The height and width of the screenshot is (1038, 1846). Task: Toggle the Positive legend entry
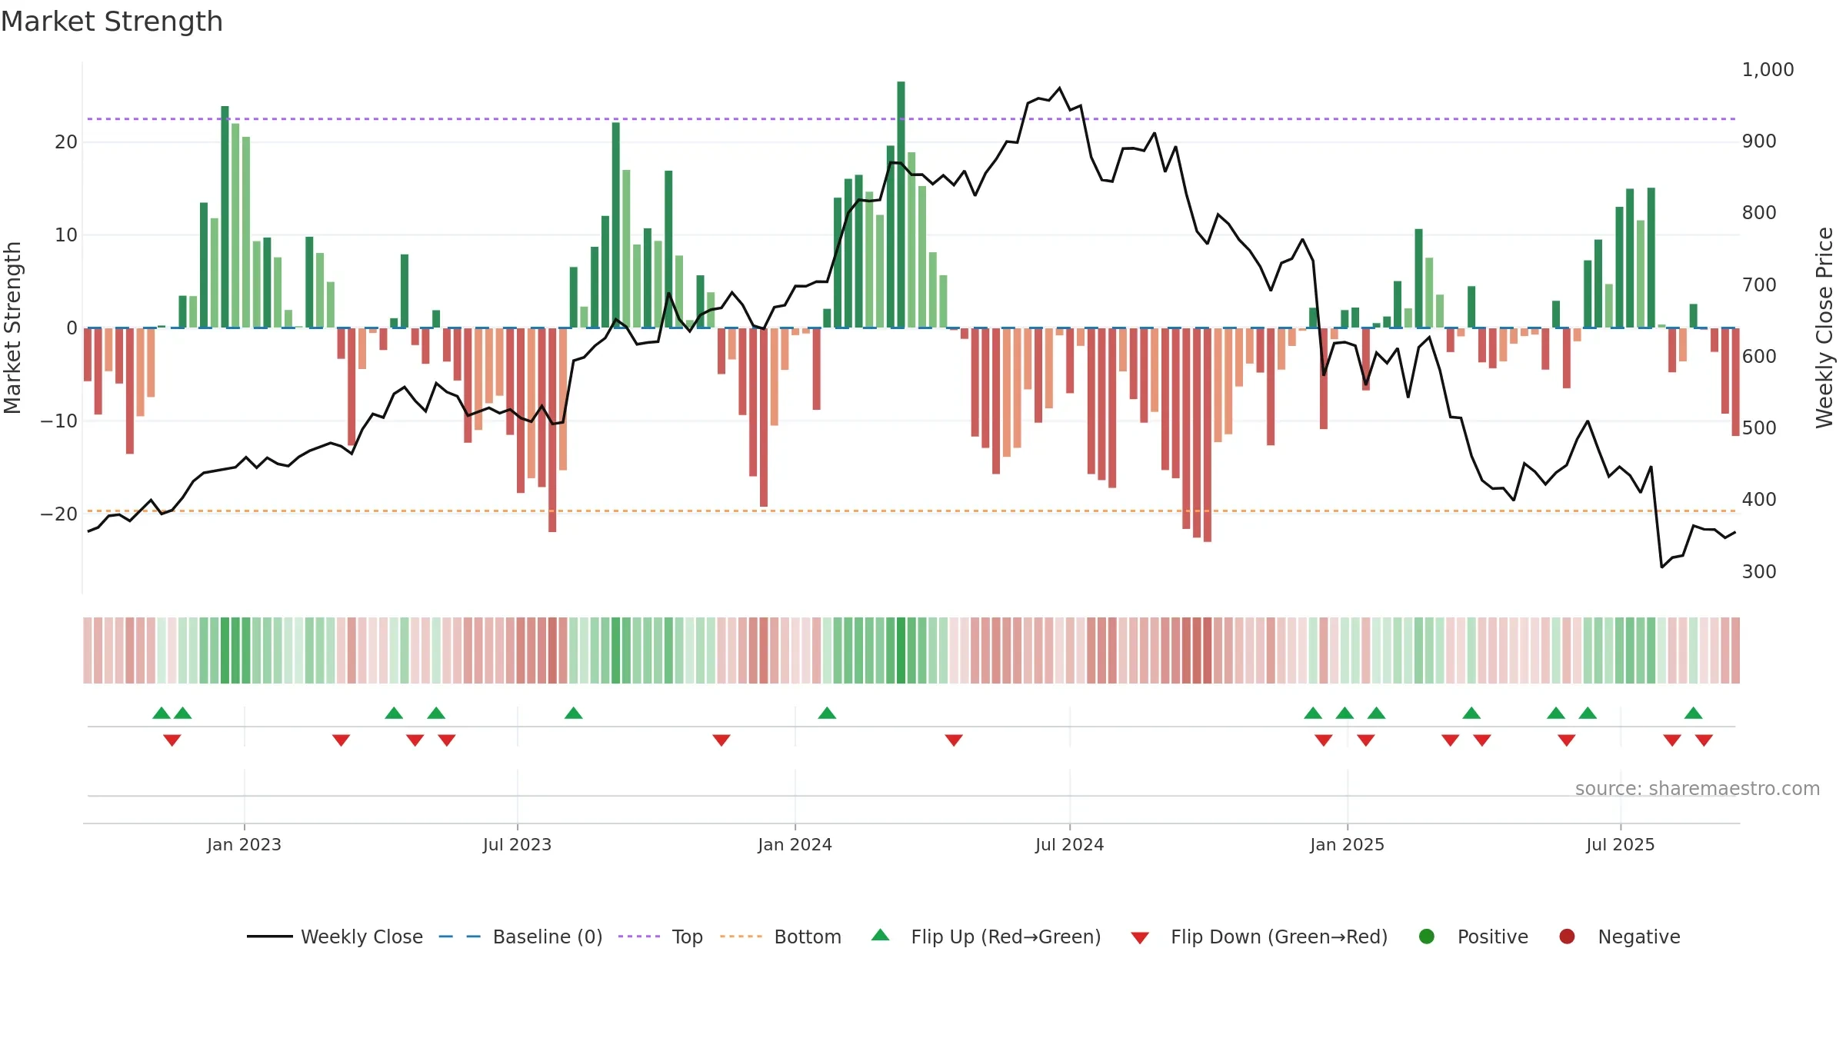pos(1473,937)
